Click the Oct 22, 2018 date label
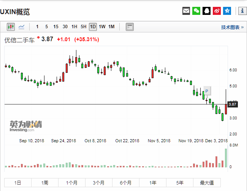Screen dimensions: 247x191 pyautogui.click(x=127, y=141)
